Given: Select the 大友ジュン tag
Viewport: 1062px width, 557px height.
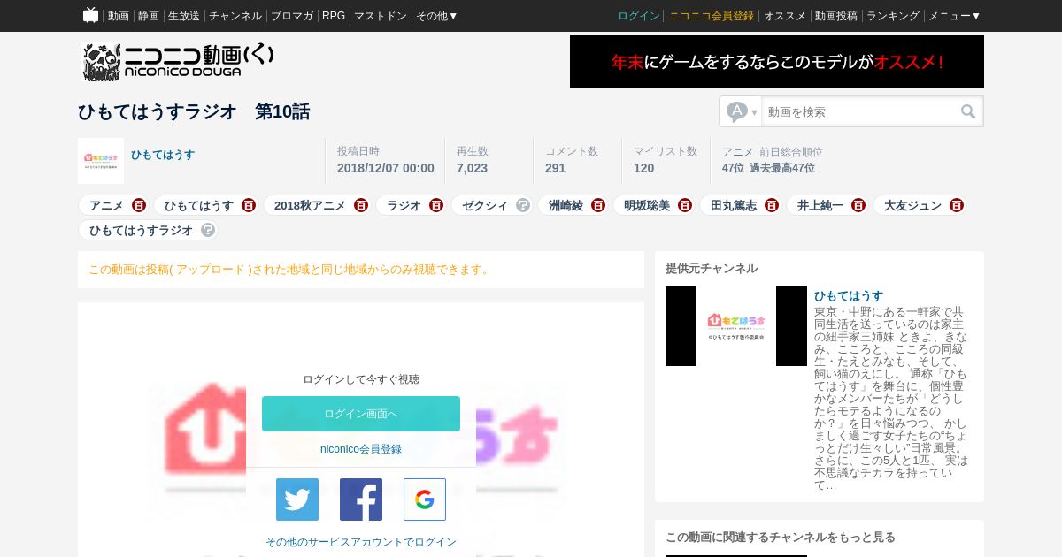Looking at the screenshot, I should coord(912,205).
